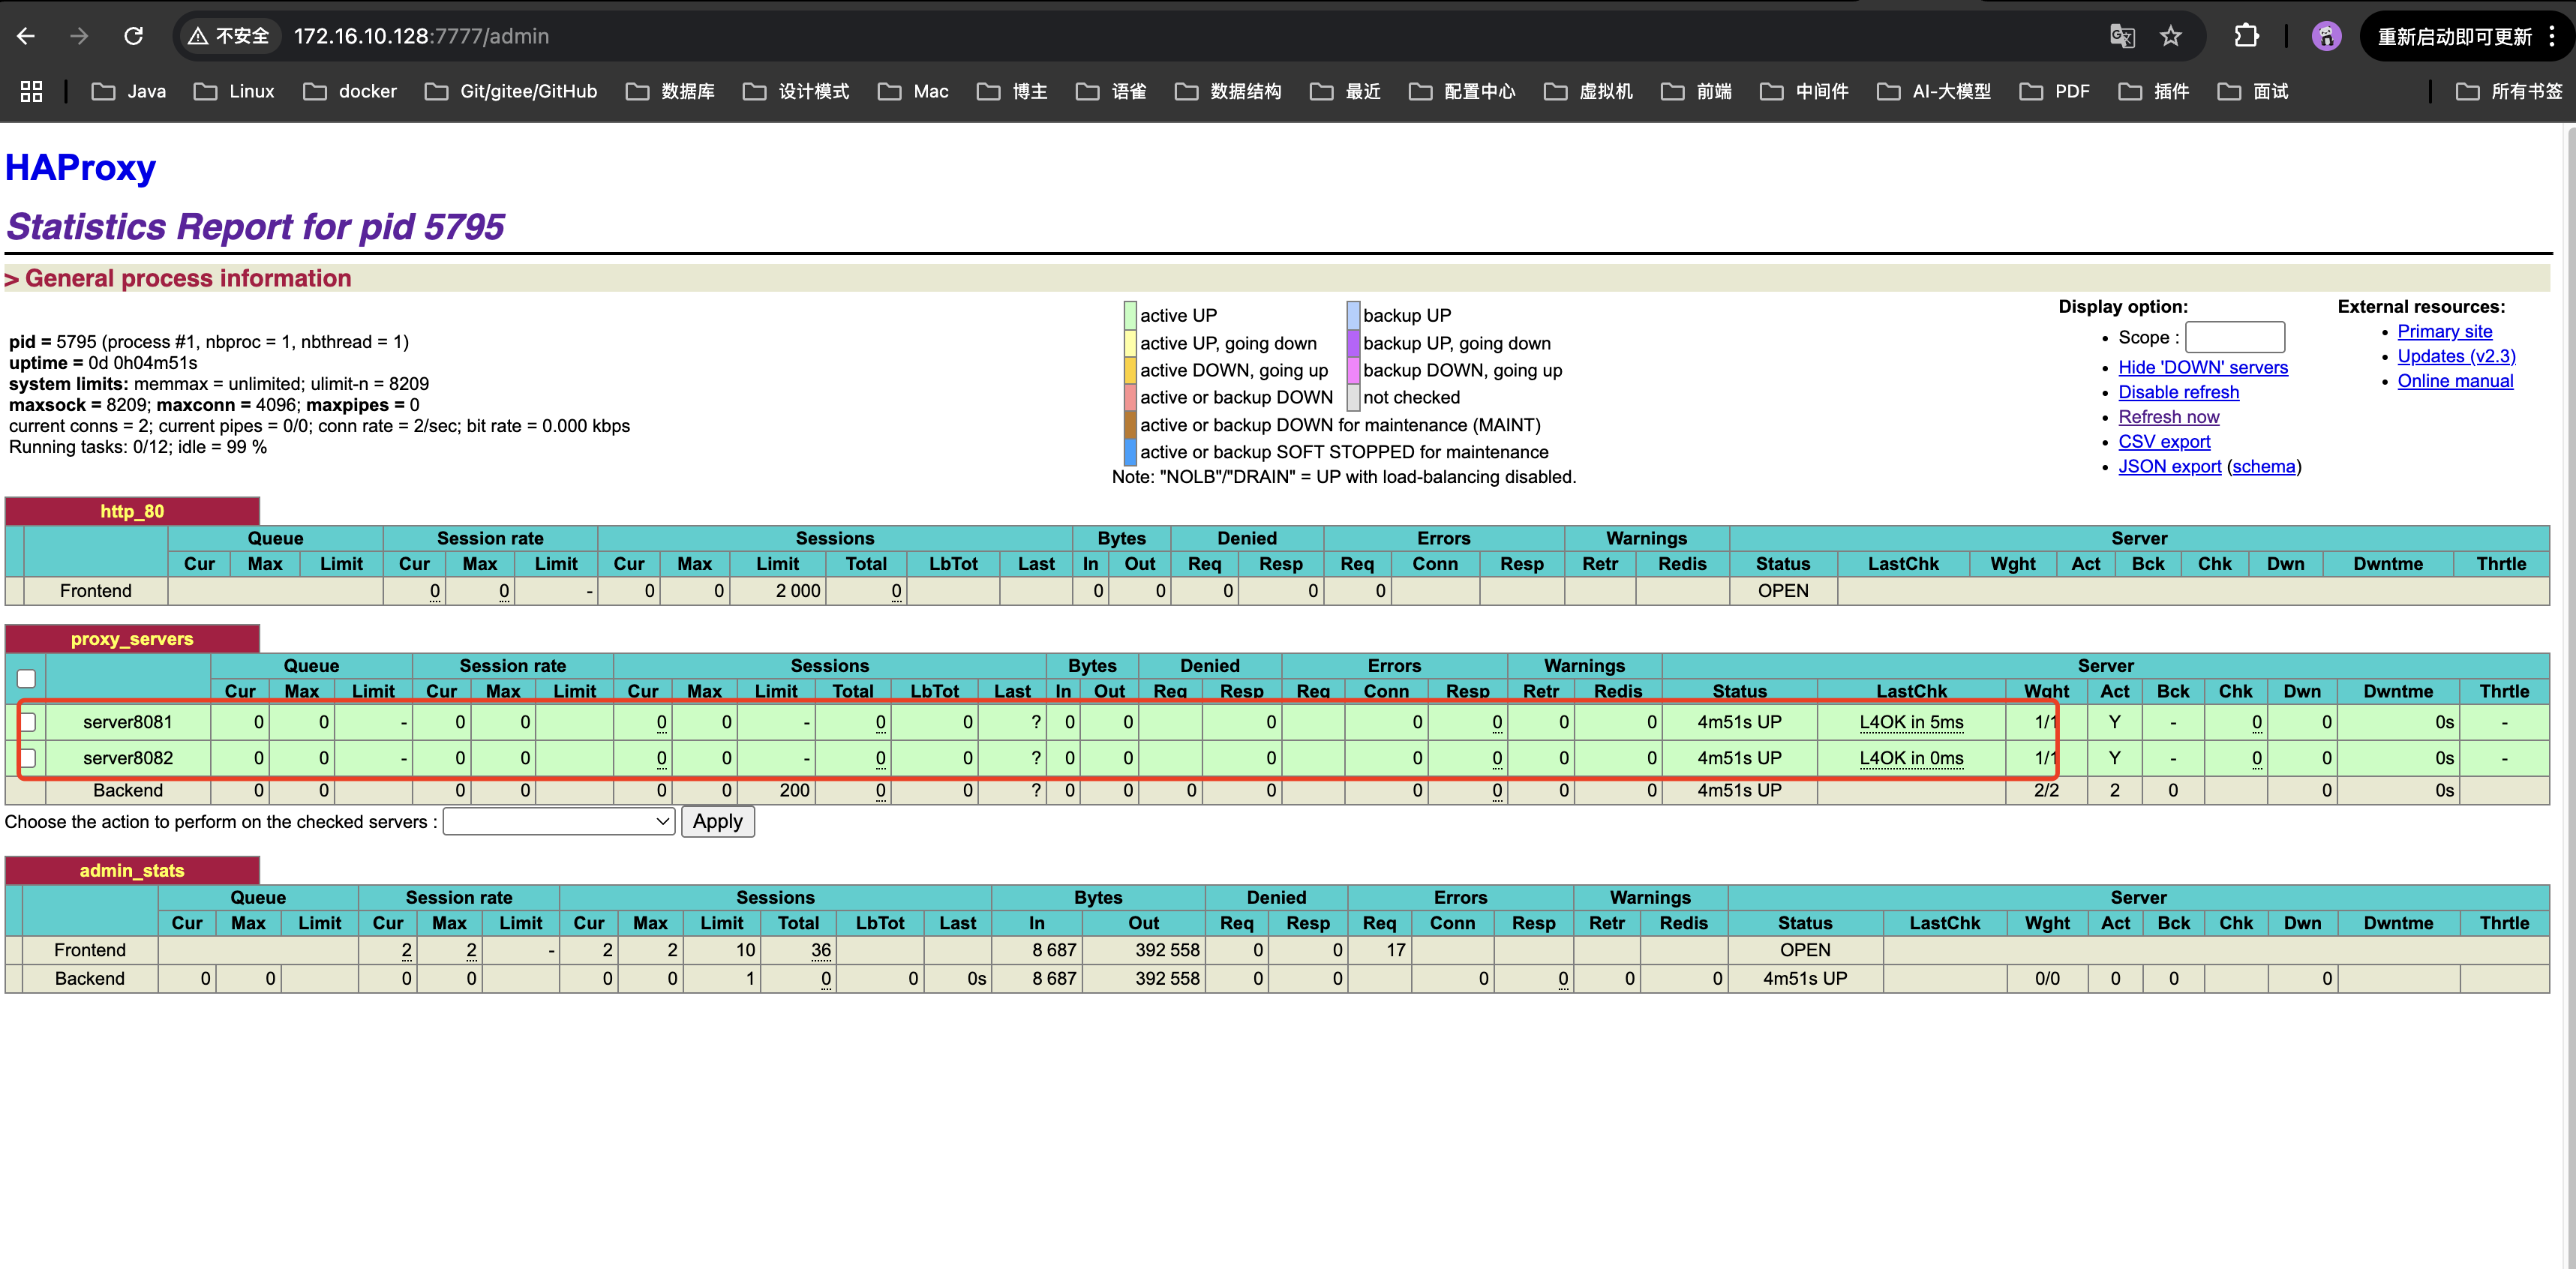2576x1269 pixels.
Task: Open the browser extensions puzzle icon
Action: tap(2246, 36)
